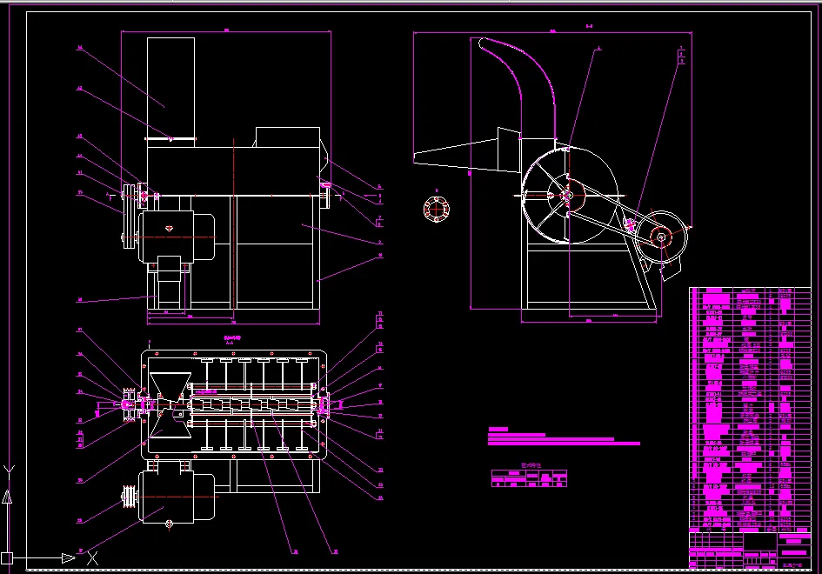
Task: Select the rotor shaft in the section view
Action: pos(251,404)
